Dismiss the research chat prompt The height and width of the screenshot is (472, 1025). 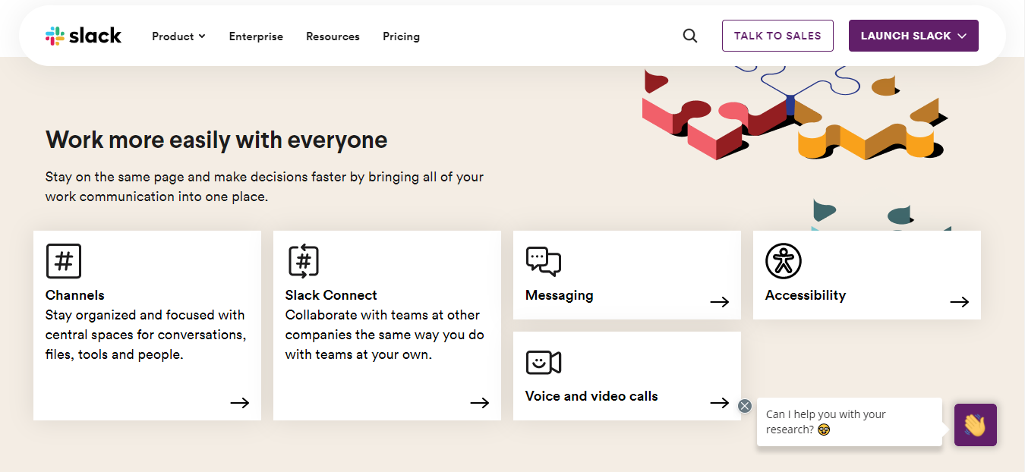tap(745, 405)
